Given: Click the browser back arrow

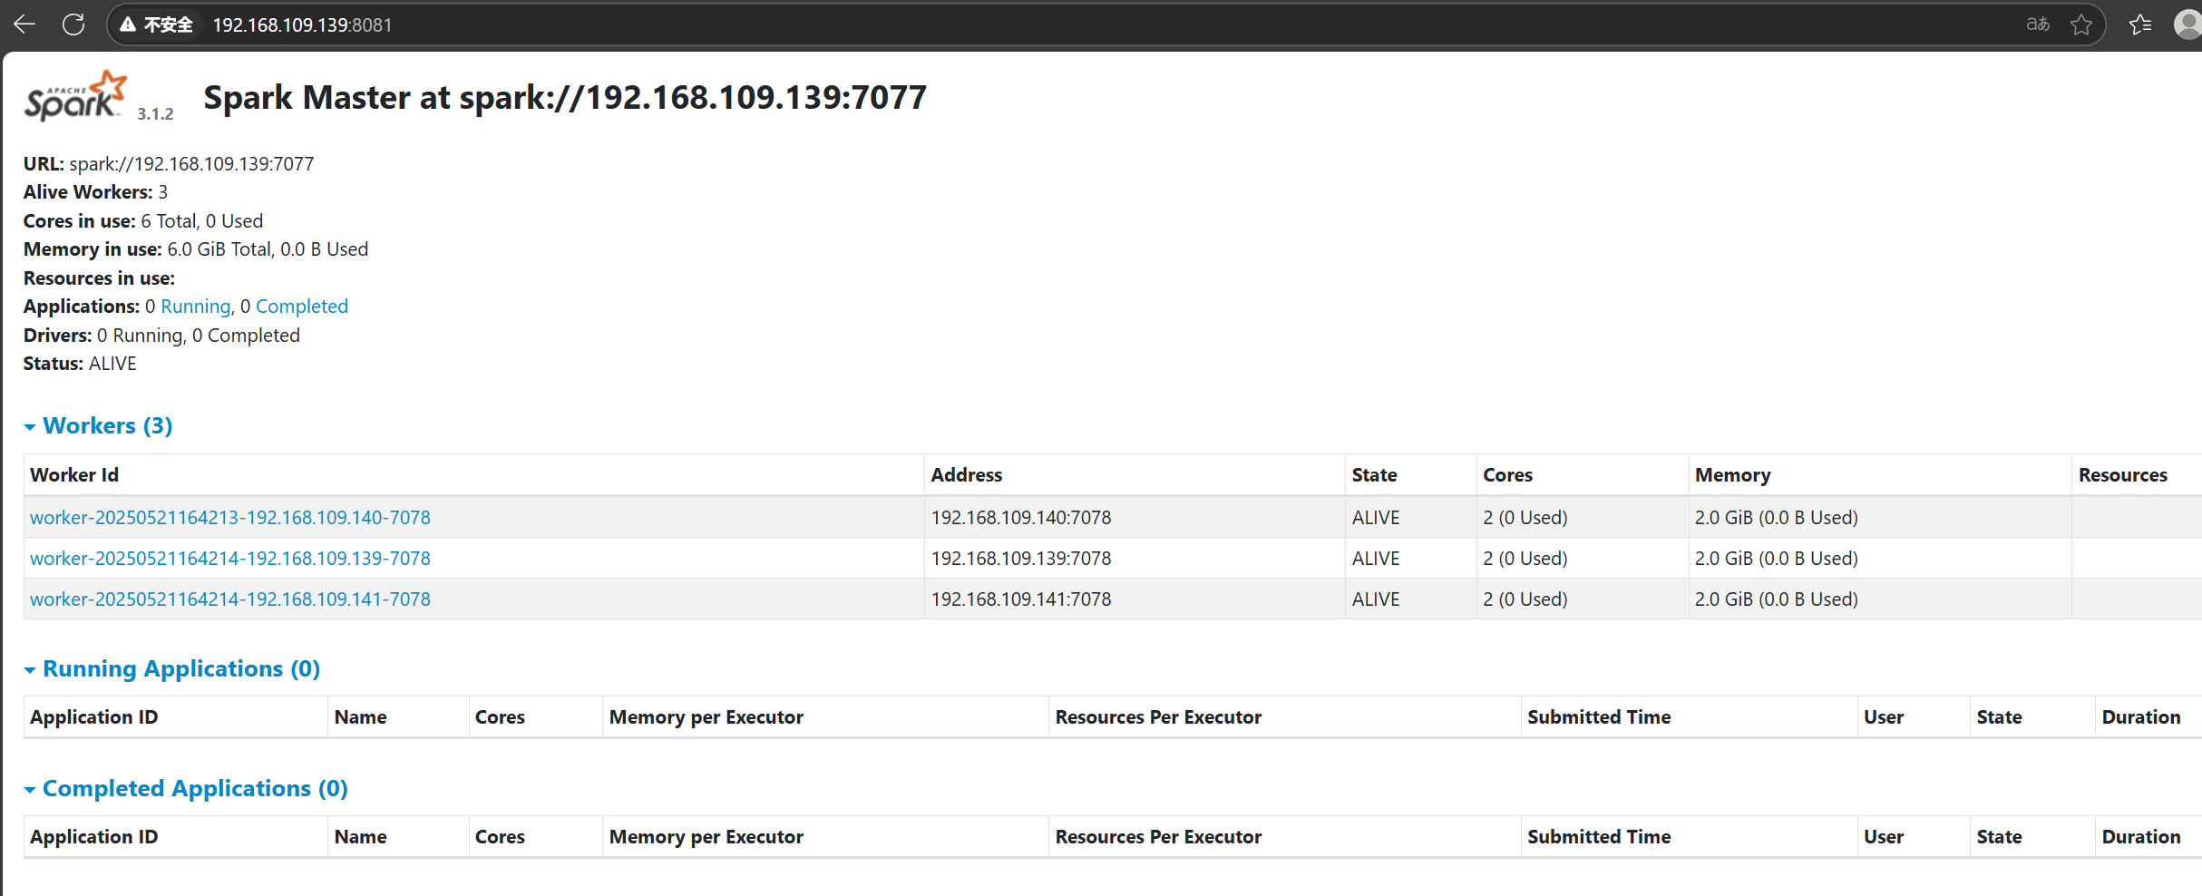Looking at the screenshot, I should coord(24,24).
